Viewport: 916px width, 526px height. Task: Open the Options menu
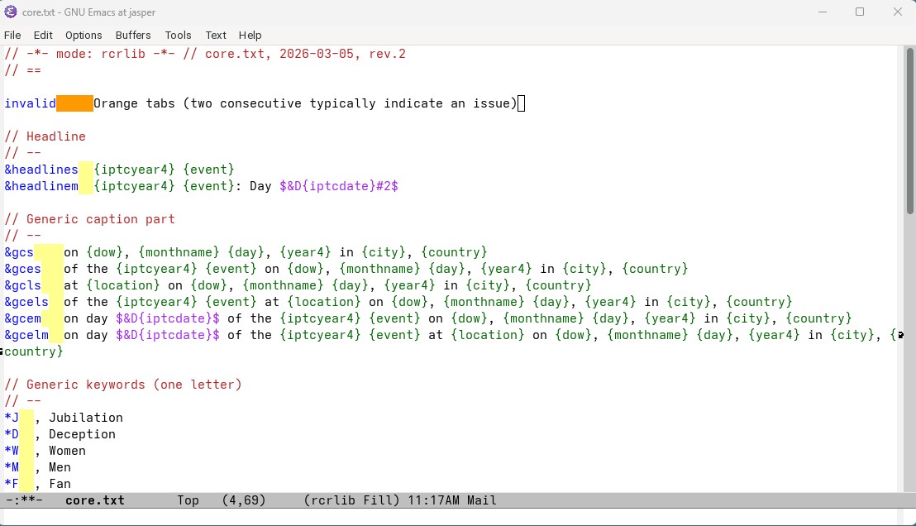[83, 35]
